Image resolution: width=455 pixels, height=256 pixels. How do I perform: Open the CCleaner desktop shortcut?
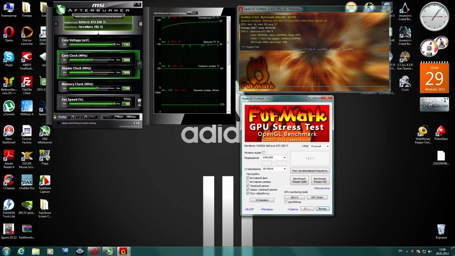9,182
